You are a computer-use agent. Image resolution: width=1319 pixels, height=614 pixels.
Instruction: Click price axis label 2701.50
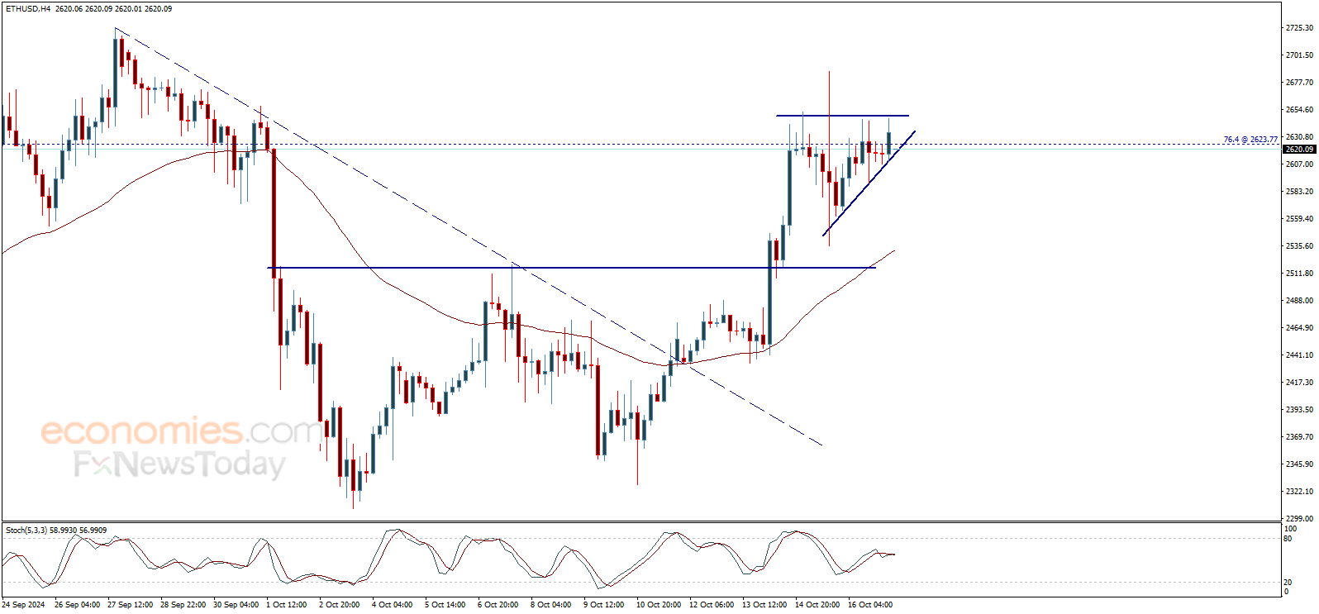point(1299,55)
